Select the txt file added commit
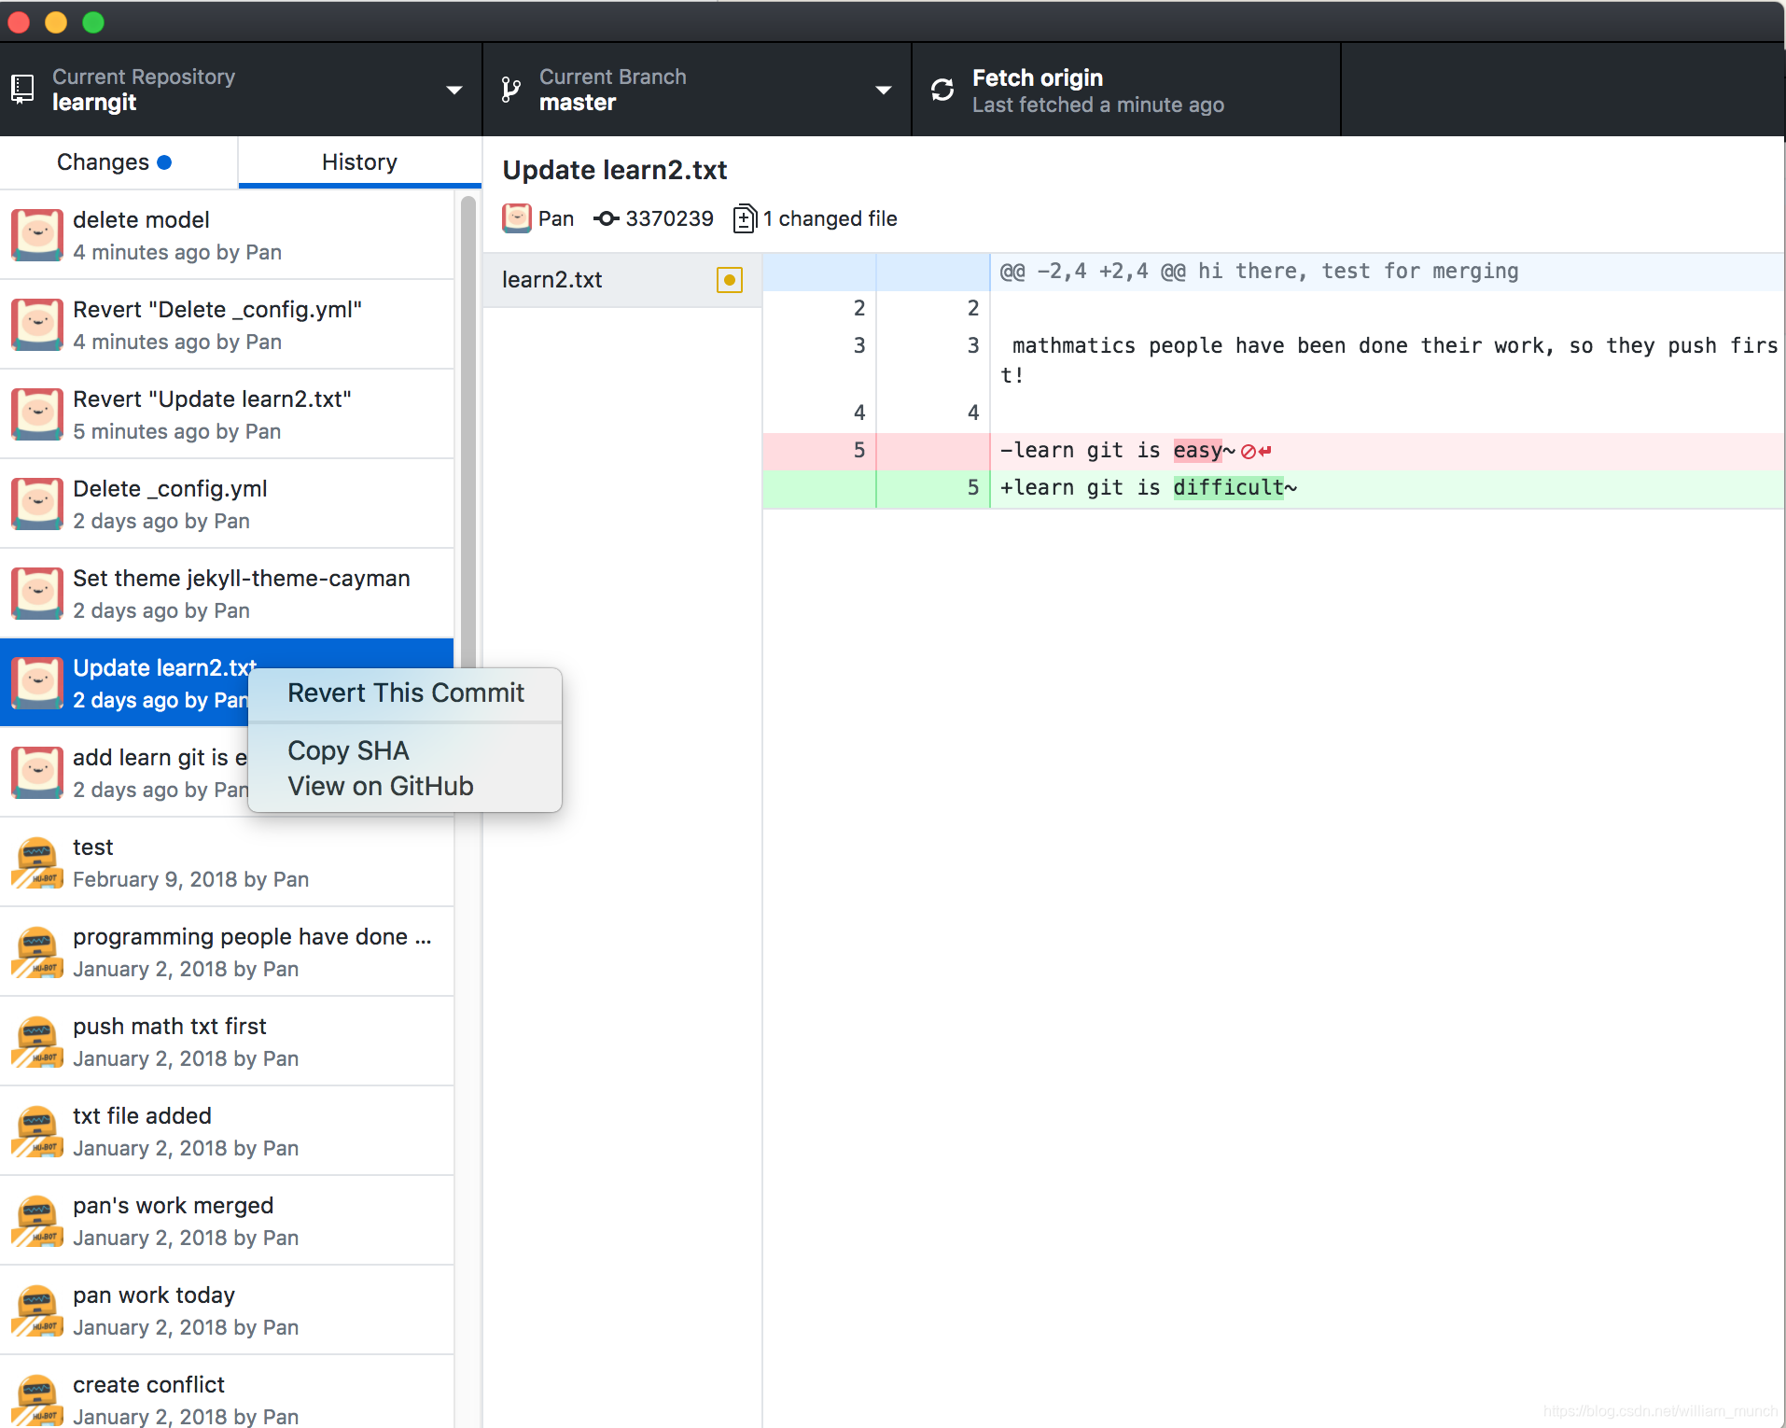 coord(227,1131)
